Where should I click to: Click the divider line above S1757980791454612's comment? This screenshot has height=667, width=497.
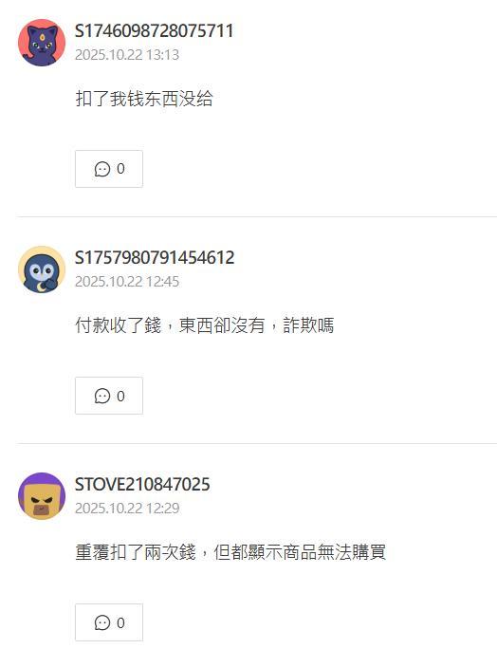[257, 217]
